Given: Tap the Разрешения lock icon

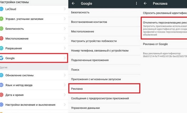Looking at the screenshot, I should click(1, 48).
